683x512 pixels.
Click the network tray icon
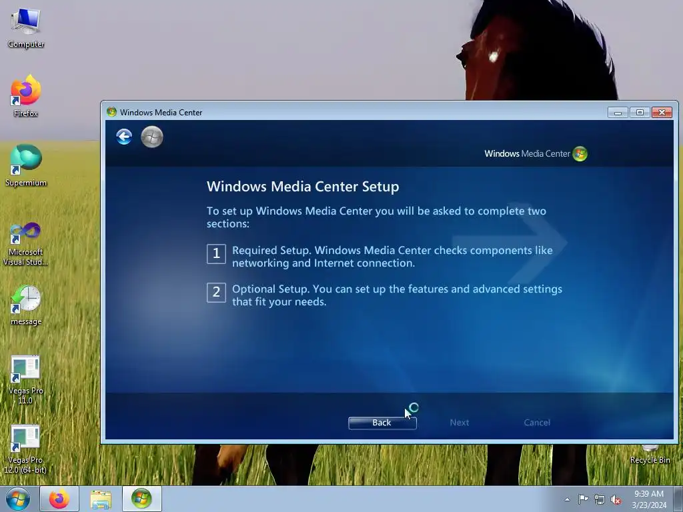(x=600, y=499)
